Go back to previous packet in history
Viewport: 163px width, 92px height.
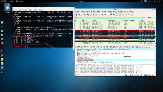(x=103, y=15)
